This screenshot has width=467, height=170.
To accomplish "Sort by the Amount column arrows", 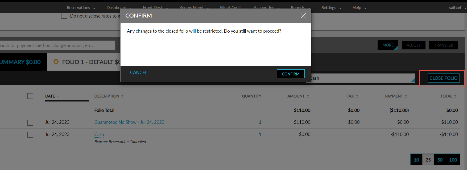I will pos(308,96).
